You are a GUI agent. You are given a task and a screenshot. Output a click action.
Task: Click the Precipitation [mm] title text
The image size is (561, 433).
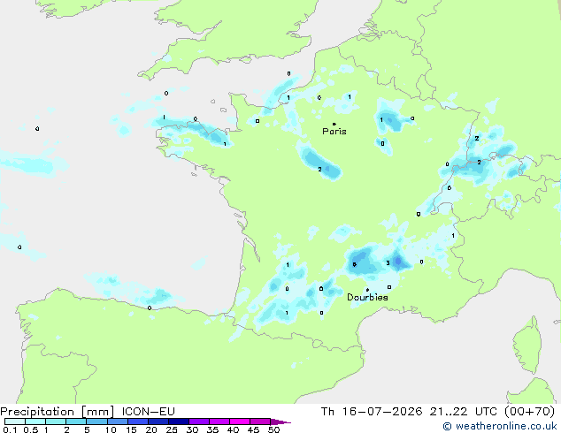pos(58,412)
